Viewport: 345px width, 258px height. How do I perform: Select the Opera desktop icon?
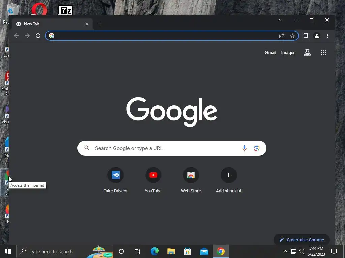coord(39,9)
